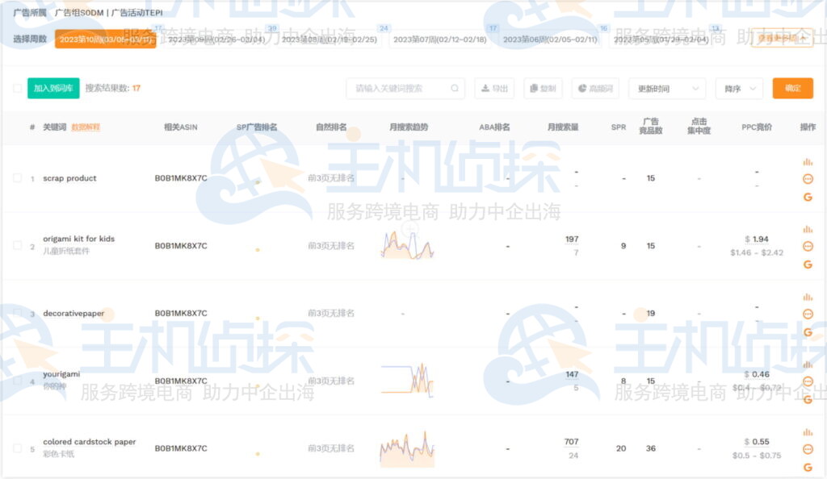Click the bar-chart icon for colored cardstock paper

click(x=808, y=432)
